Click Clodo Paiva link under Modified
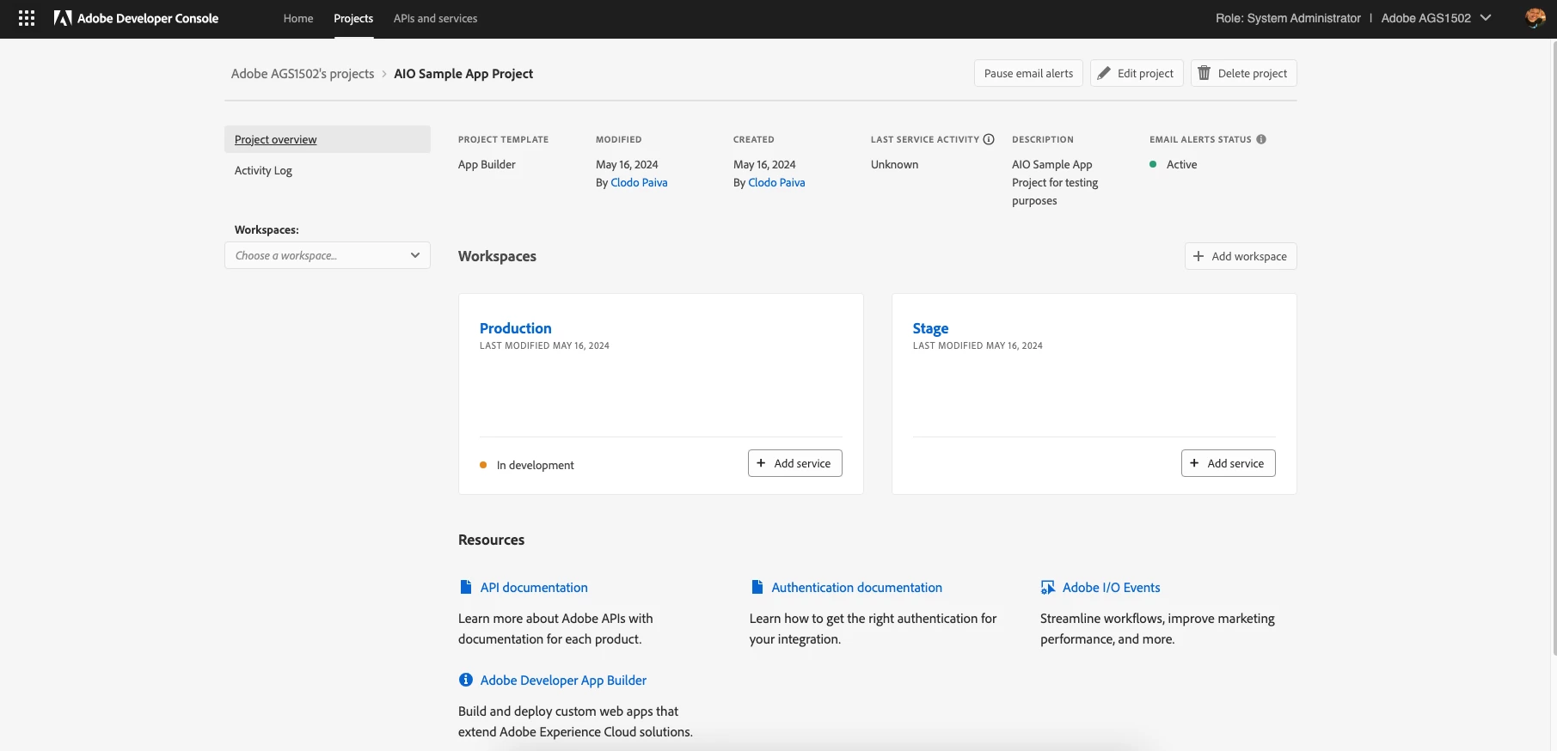This screenshot has width=1557, height=751. click(639, 182)
